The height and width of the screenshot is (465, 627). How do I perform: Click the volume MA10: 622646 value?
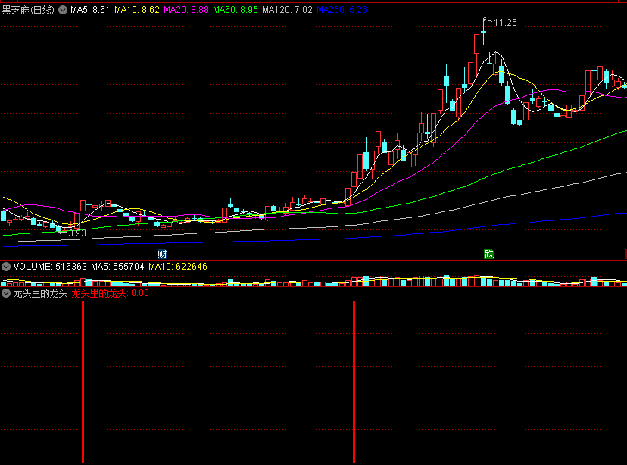coord(178,267)
